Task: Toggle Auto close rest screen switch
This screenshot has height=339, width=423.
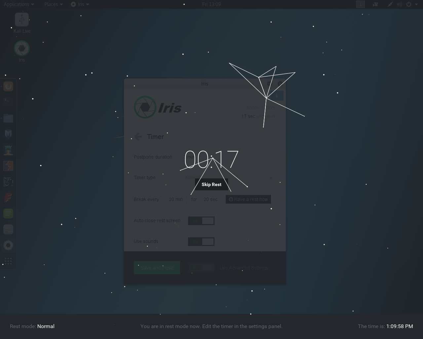Action: 201,221
